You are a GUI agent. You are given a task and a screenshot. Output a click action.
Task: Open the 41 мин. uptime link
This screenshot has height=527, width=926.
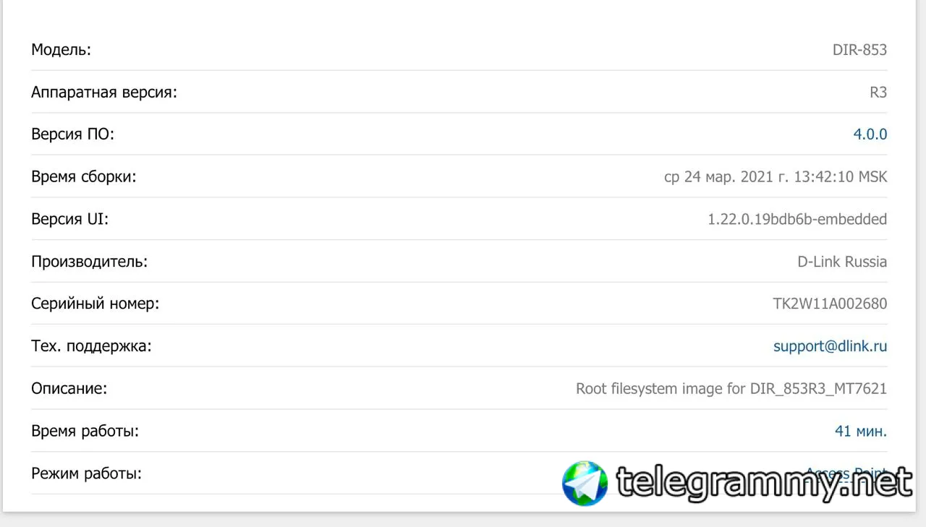(861, 432)
